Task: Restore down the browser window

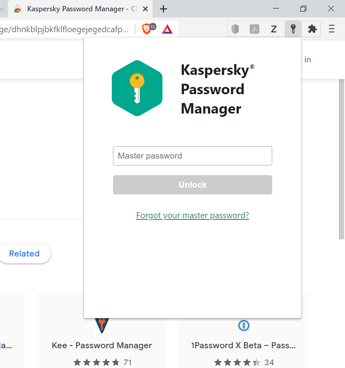Action: click(303, 9)
